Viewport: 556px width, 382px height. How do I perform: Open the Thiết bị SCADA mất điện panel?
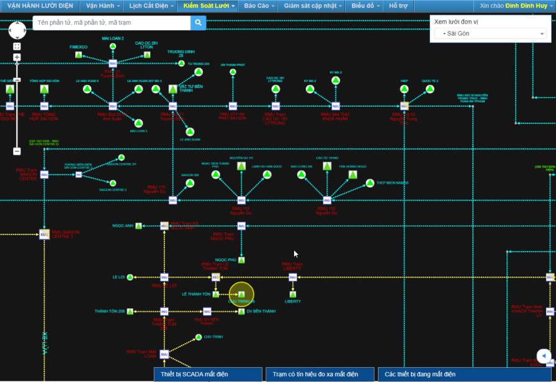tap(208, 374)
